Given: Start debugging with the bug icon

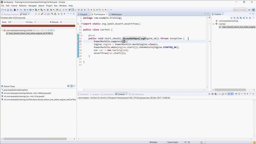Looking at the screenshot, I should 25,10.
